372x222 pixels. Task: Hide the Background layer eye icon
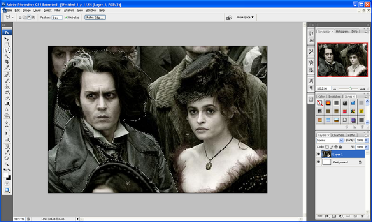click(x=319, y=162)
